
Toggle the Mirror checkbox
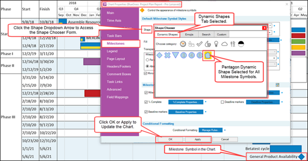tap(146, 73)
